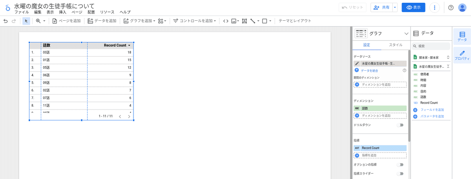Open the community visualizations and components menu
Image resolution: width=471 pixels, height=179 pixels.
point(162,21)
